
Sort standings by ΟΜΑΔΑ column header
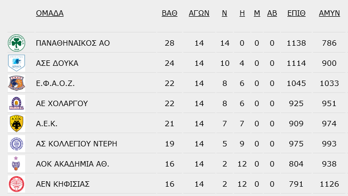pos(50,13)
